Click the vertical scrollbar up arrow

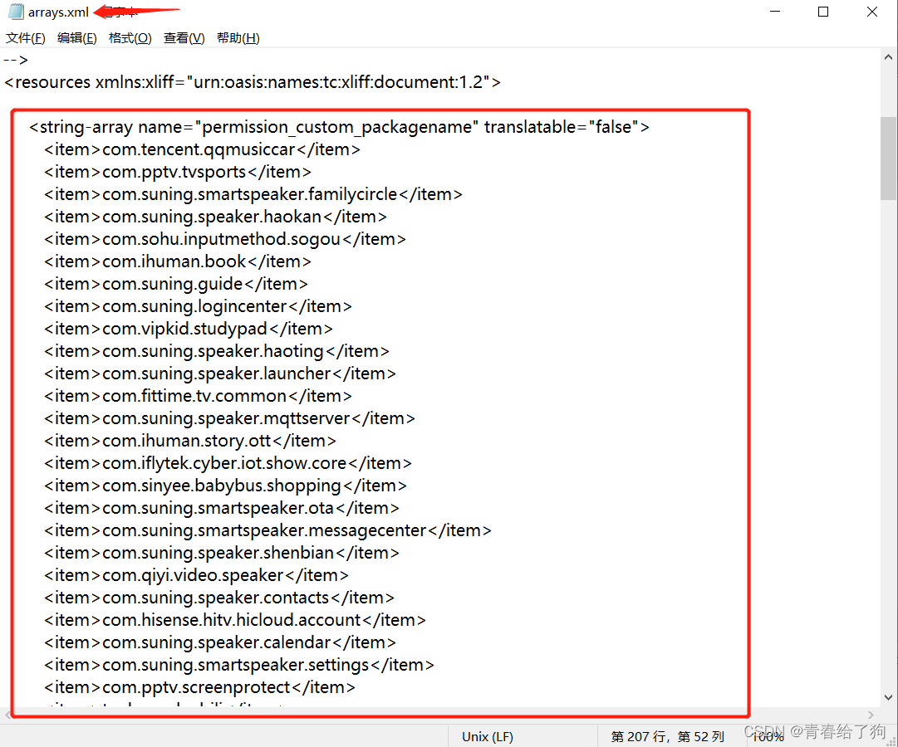pos(888,57)
